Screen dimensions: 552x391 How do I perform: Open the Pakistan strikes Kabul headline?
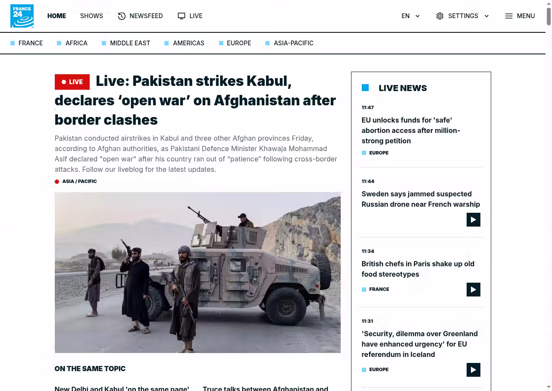[x=195, y=100]
